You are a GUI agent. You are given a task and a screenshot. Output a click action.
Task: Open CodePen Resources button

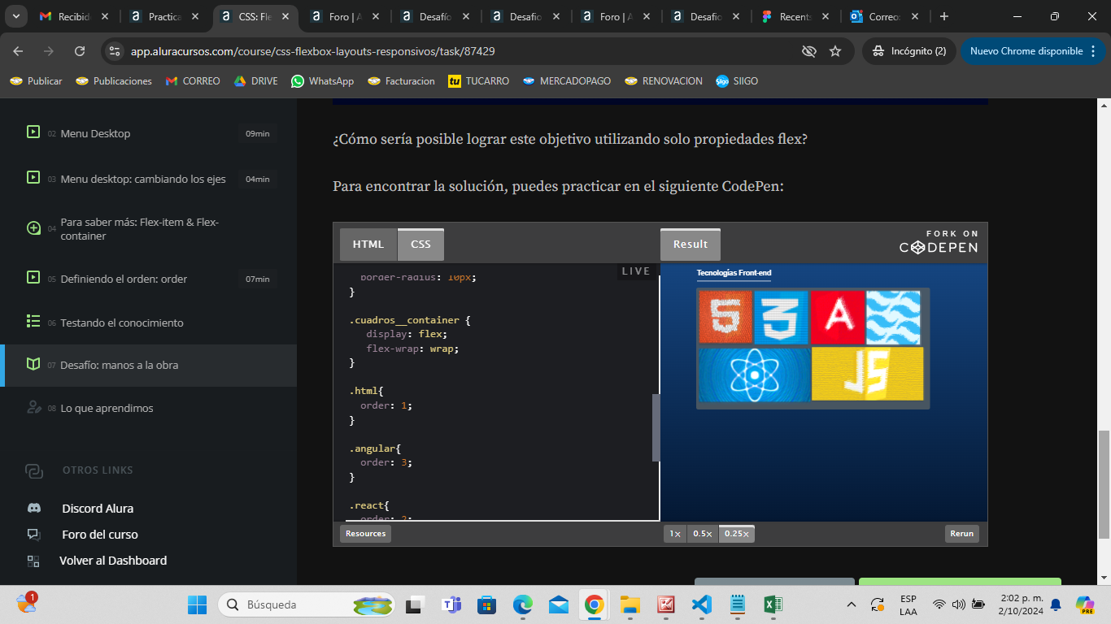click(365, 534)
